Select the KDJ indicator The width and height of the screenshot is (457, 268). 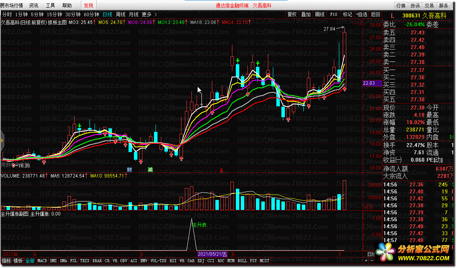(x=201, y=261)
